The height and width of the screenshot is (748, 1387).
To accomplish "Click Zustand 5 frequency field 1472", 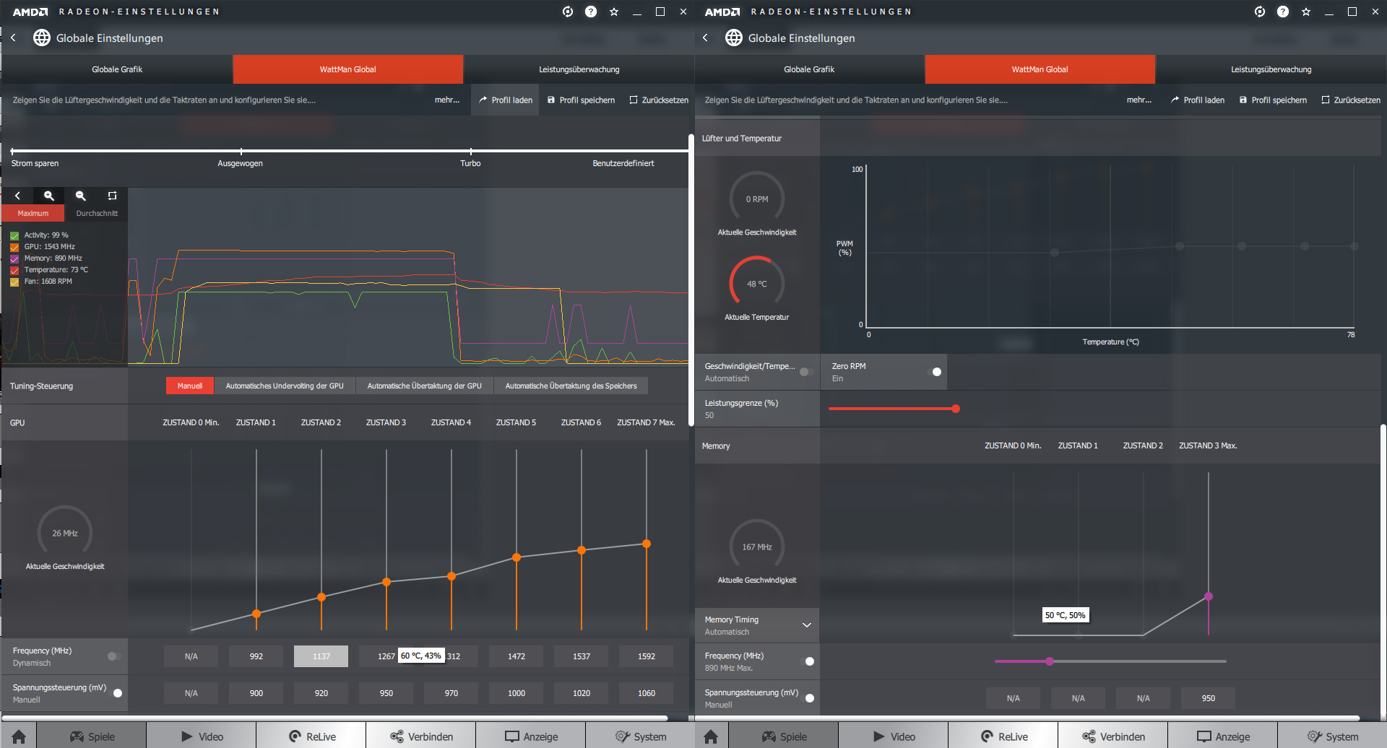I will point(517,656).
